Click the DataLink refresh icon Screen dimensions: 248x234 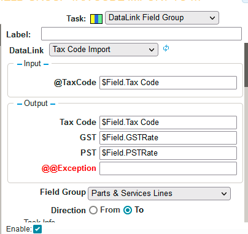pos(166,48)
